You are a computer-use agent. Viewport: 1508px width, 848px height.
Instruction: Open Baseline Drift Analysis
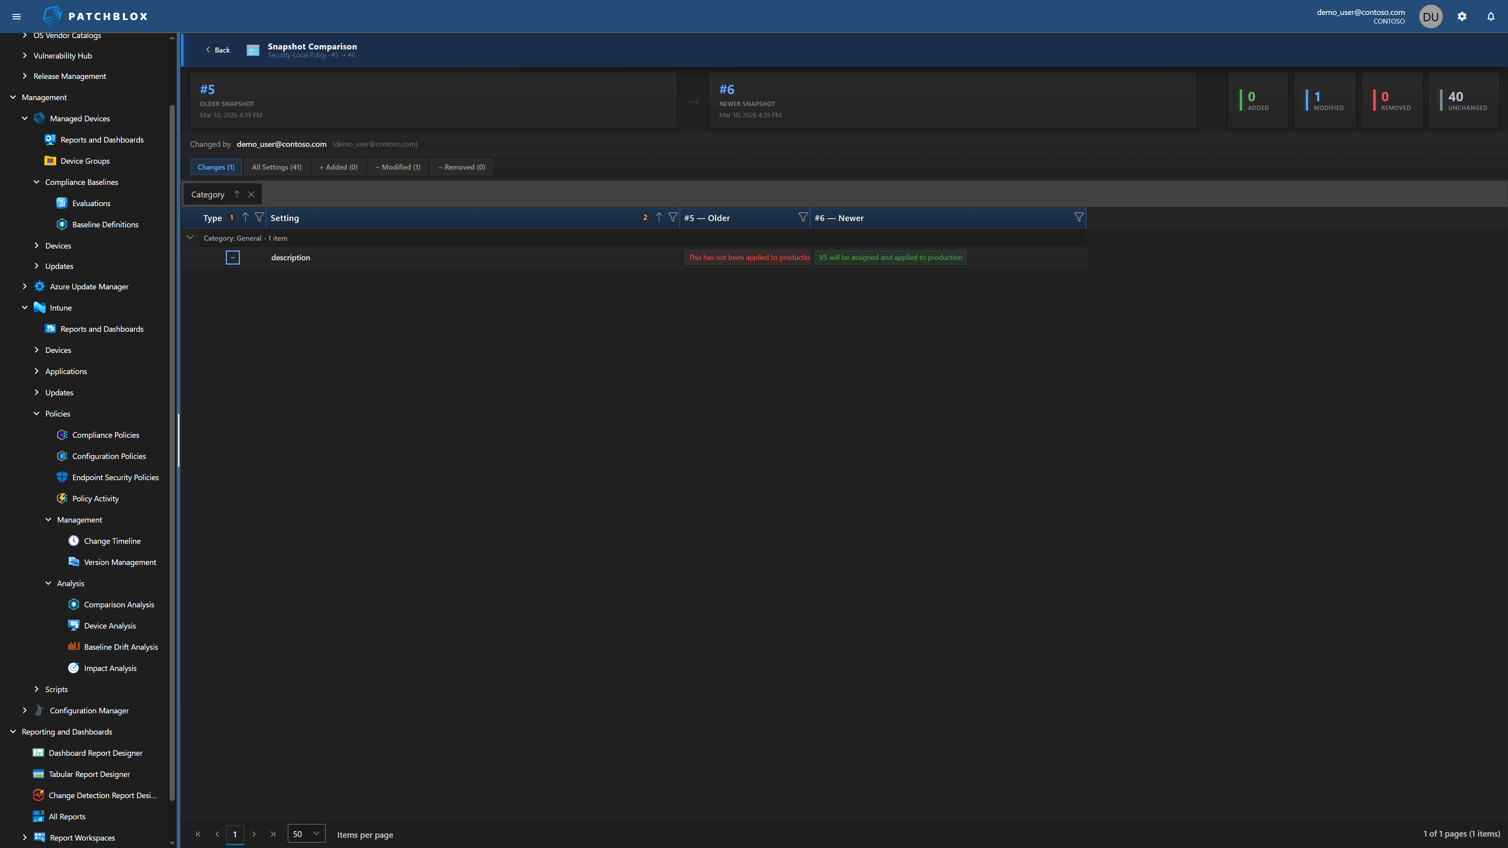(121, 647)
